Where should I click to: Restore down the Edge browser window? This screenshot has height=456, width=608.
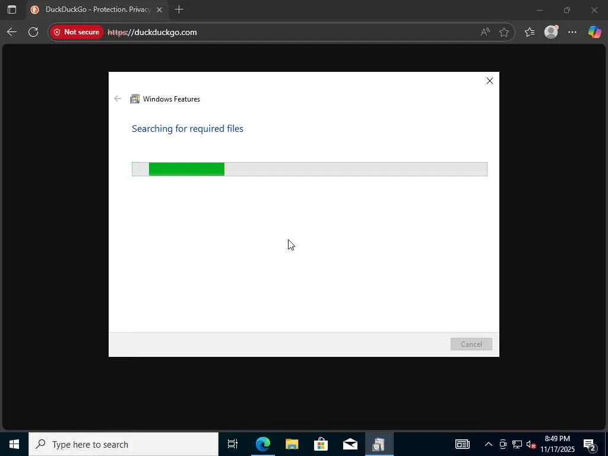[567, 10]
